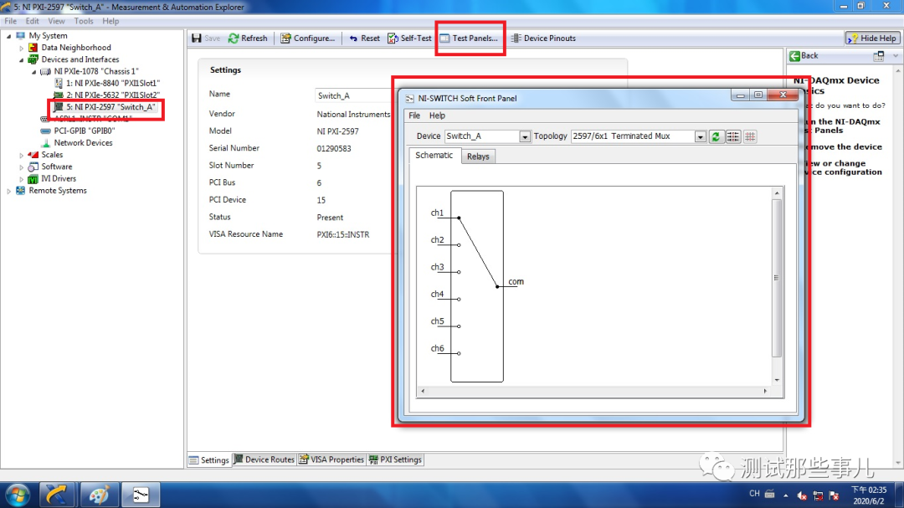Collapse the NI PXIe-1078 Chassis 1 node

[34, 71]
